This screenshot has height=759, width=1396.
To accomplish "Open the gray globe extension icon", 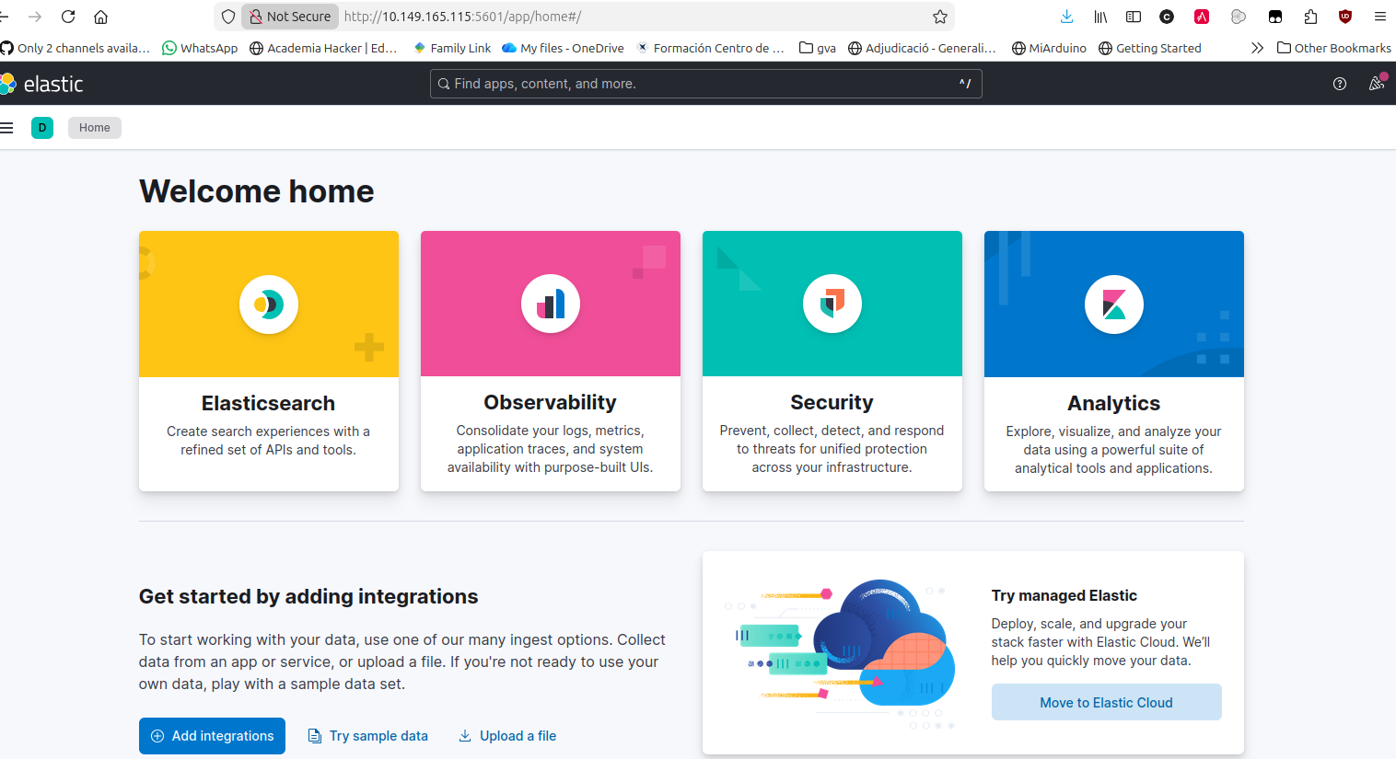I will point(1239,17).
